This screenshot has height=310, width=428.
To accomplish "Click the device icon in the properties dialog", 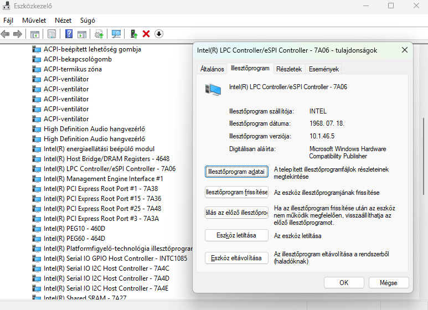I will tap(213, 89).
